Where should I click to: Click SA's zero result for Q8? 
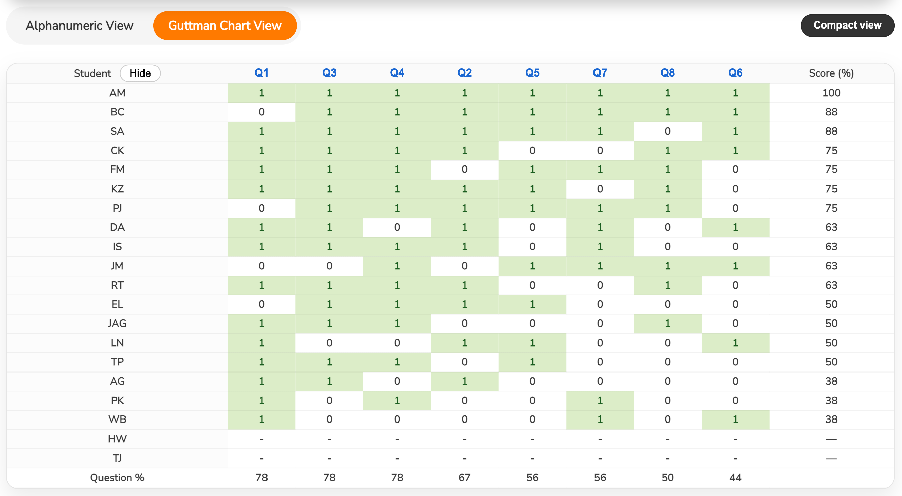coord(667,131)
